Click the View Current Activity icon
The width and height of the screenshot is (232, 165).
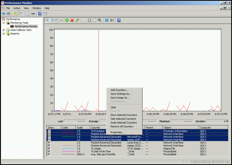[47, 20]
